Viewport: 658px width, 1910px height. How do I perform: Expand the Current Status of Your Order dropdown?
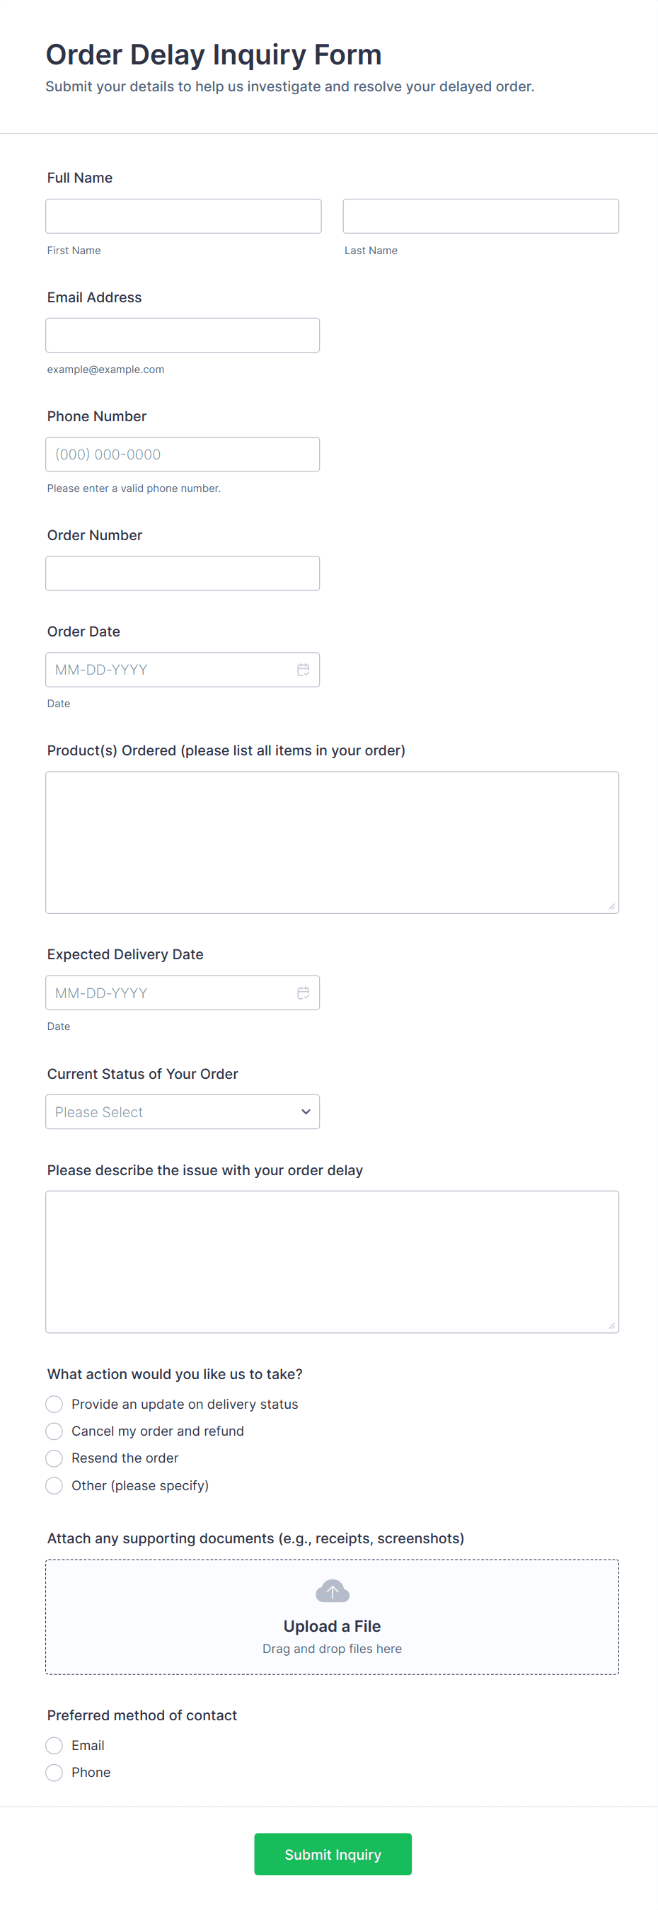click(183, 1112)
